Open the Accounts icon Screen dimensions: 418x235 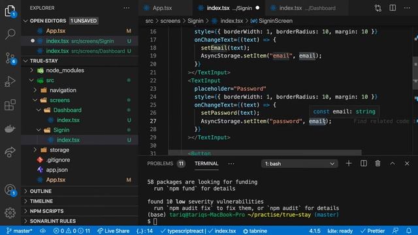pyautogui.click(x=10, y=190)
